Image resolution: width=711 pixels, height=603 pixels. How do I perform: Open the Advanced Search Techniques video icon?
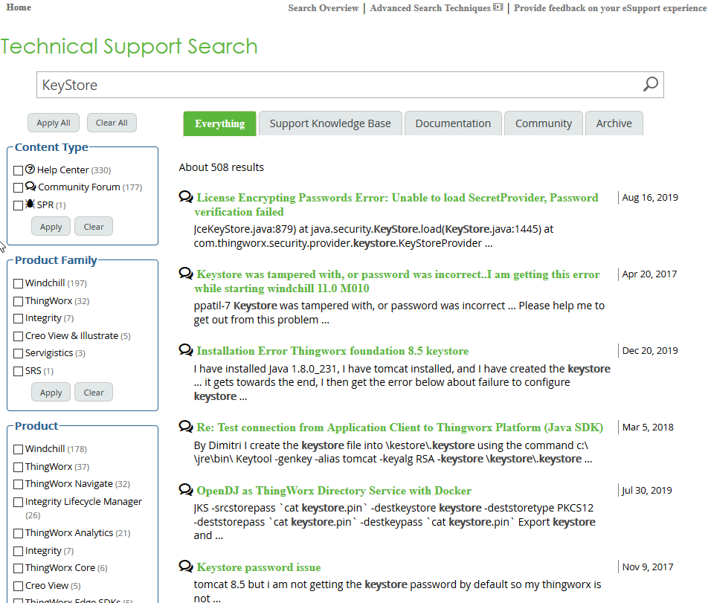[x=498, y=7]
